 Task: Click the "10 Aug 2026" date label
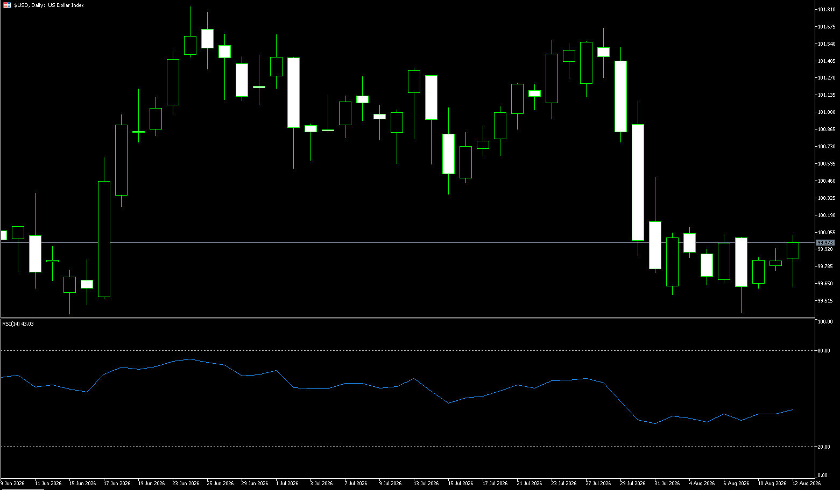(772, 484)
